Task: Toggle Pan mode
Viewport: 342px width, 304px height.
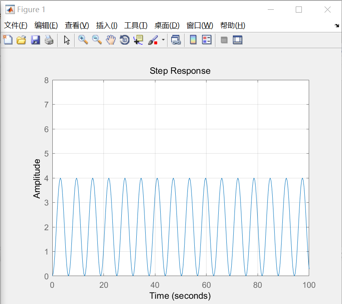Action: (x=110, y=40)
